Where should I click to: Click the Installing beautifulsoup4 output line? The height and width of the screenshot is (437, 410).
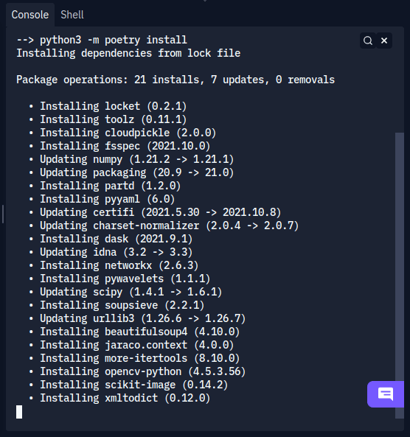tap(134, 332)
